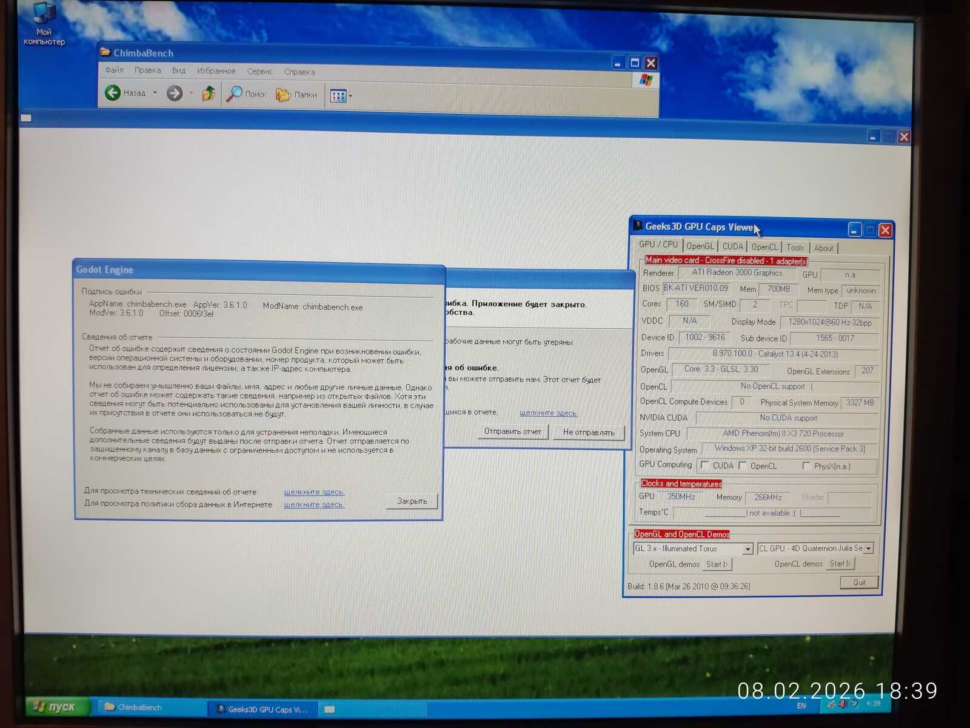Screen dimensions: 970x728
Task: Click the green Назад back arrow in ChimbaBench
Action: [113, 93]
